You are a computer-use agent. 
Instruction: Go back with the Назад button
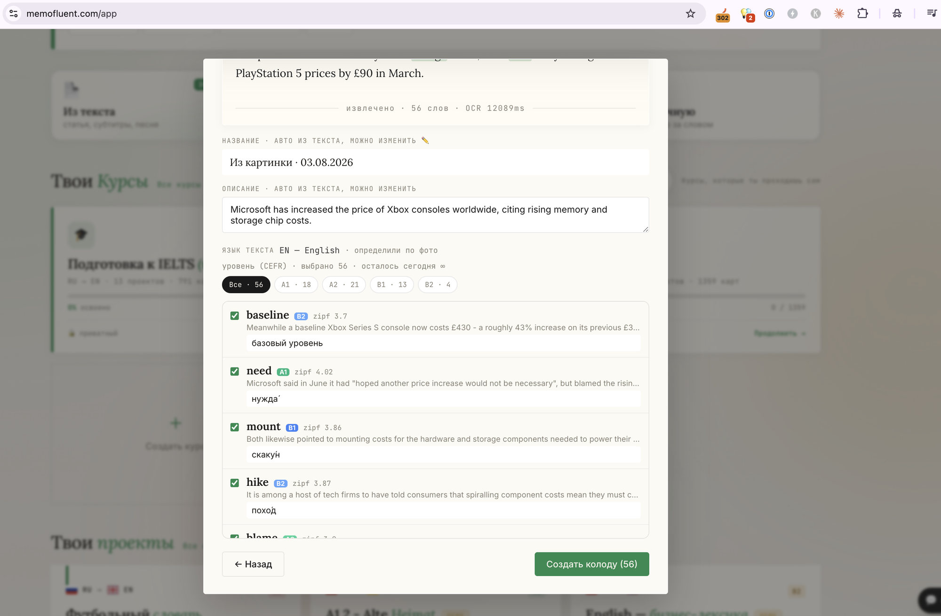[253, 564]
